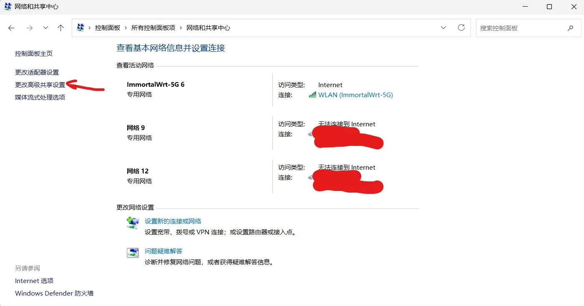Go back with the Back arrow

(x=11, y=28)
